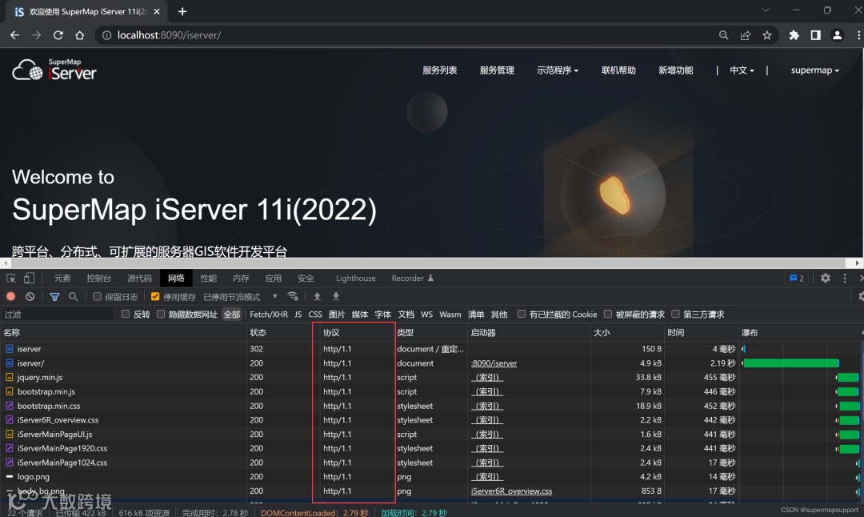
Task: Open the profile avatar menu
Action: point(837,34)
